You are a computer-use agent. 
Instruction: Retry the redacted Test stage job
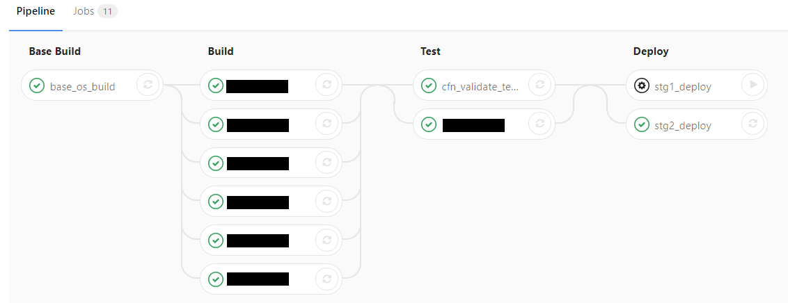coord(539,125)
